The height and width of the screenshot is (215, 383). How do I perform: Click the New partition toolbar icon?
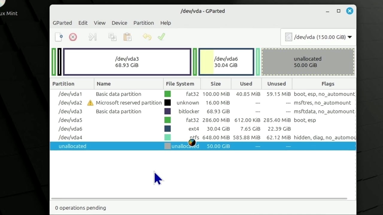tap(59, 37)
